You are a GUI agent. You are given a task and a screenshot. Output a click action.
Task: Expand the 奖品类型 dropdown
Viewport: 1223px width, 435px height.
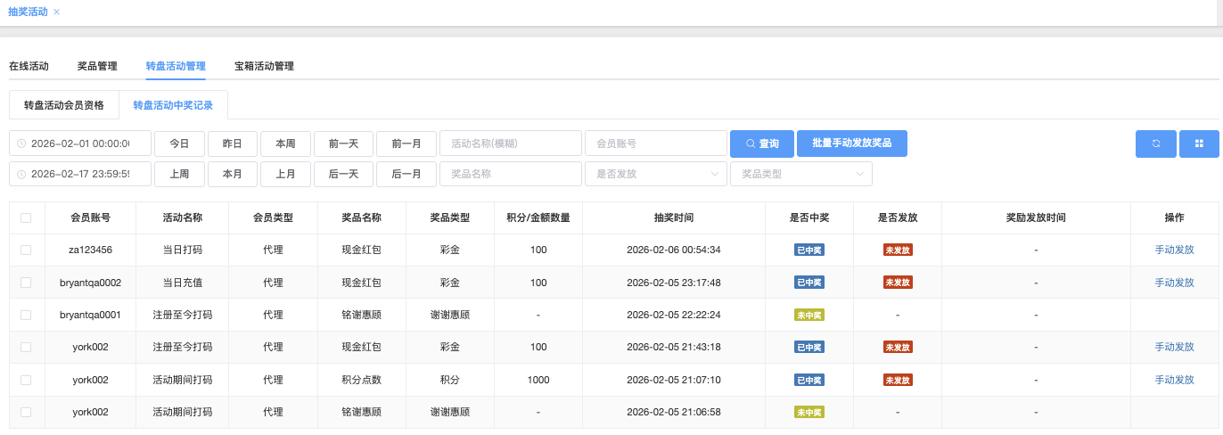click(x=800, y=174)
